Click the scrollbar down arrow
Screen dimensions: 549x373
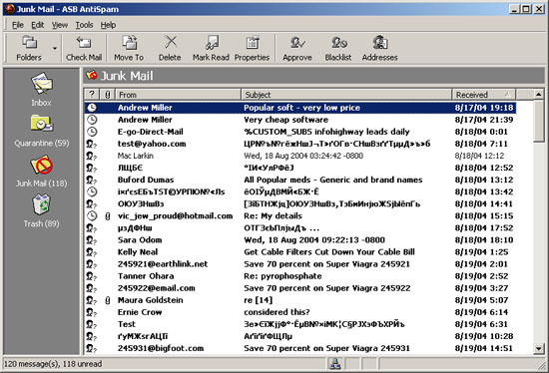click(538, 348)
